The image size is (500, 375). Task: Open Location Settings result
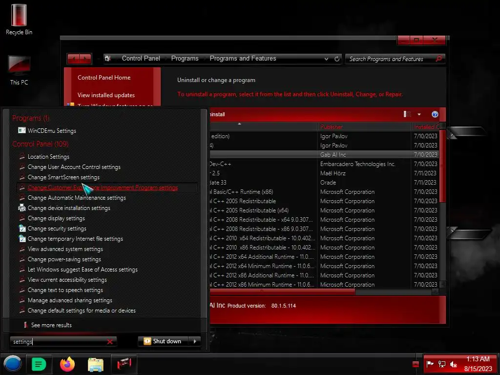(x=48, y=157)
